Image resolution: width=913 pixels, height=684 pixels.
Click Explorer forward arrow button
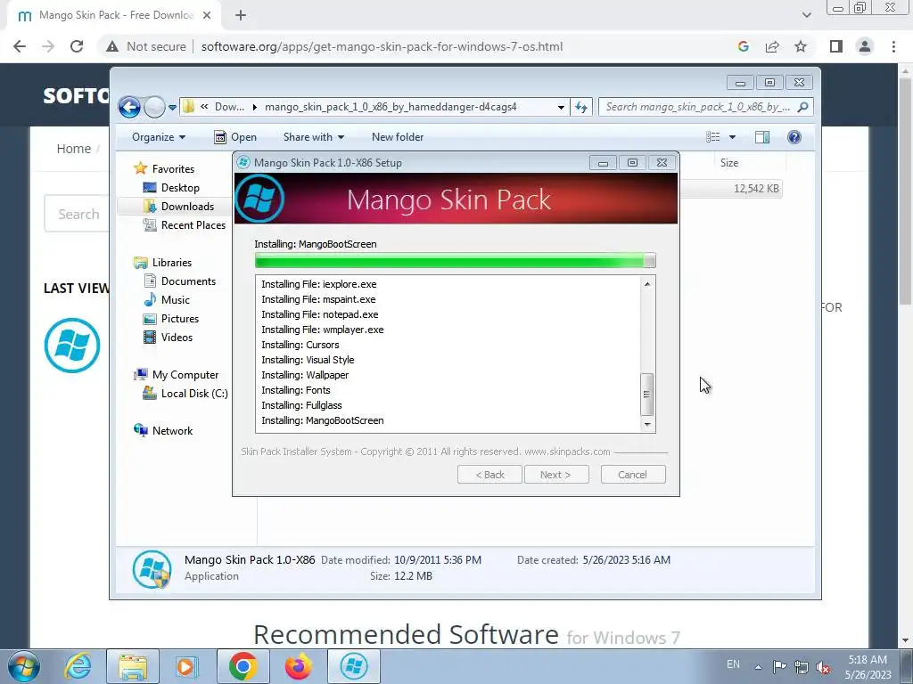[x=154, y=107]
